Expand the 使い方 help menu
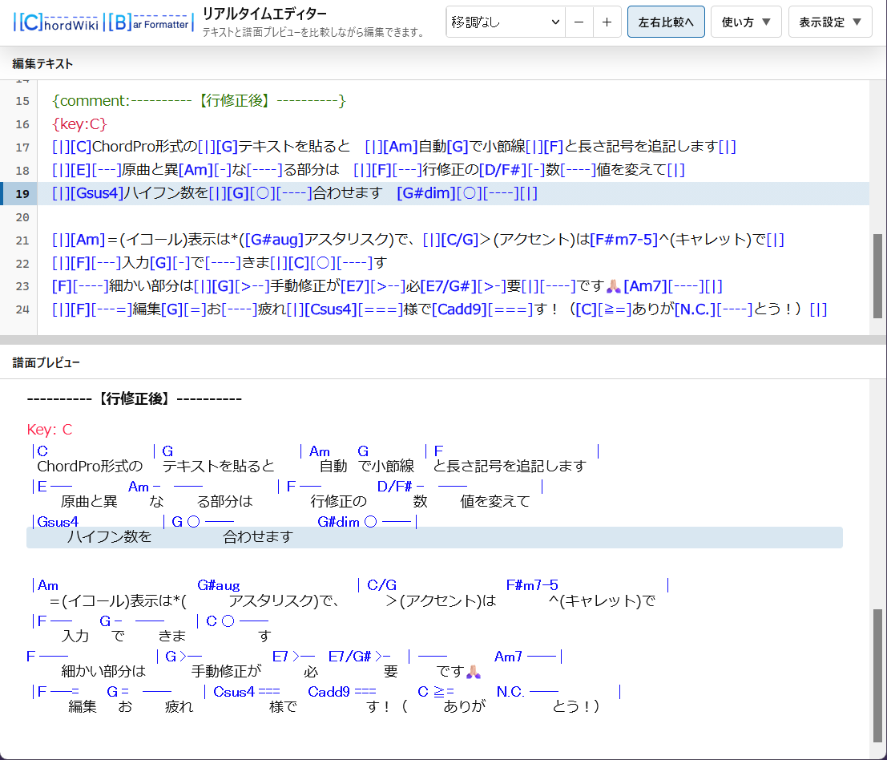Image resolution: width=887 pixels, height=760 pixels. click(746, 22)
